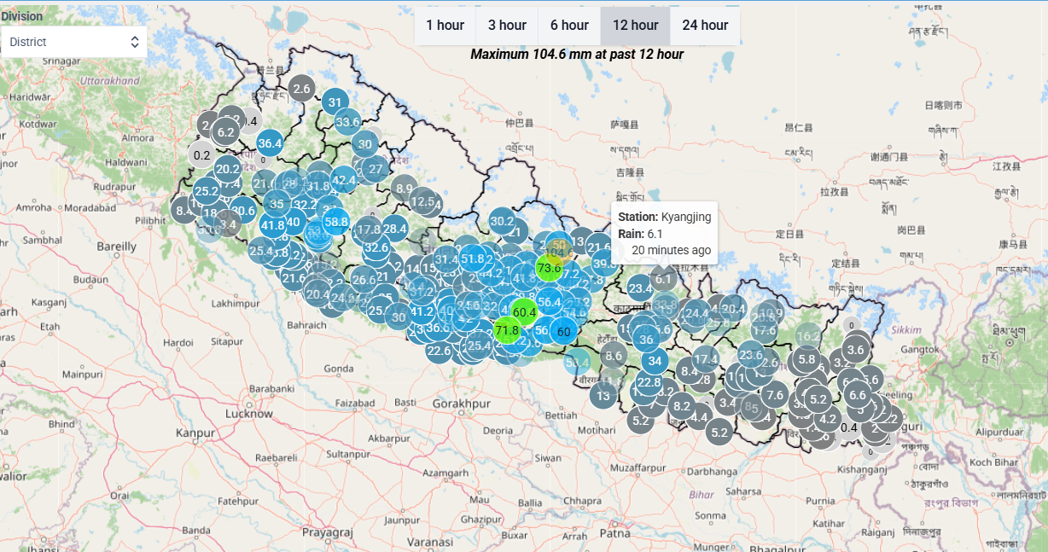Click the '20 minutes ago' tooltip text
The image size is (1048, 552).
pyautogui.click(x=672, y=250)
